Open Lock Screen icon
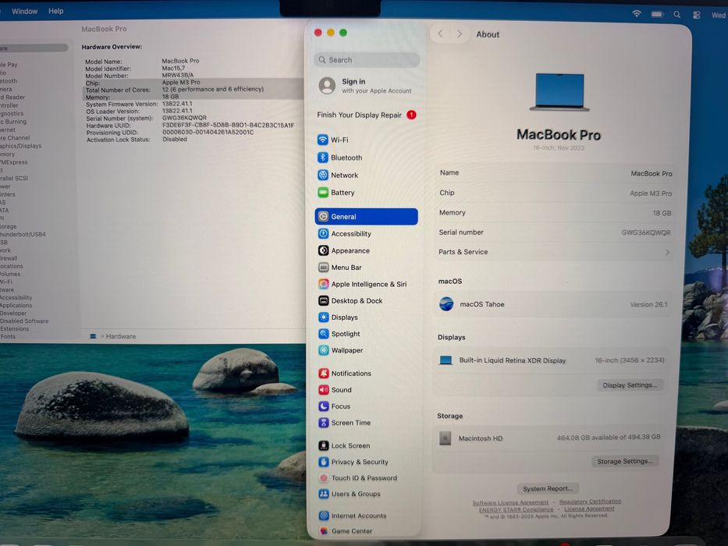Viewport: 728px width, 546px height. point(324,445)
